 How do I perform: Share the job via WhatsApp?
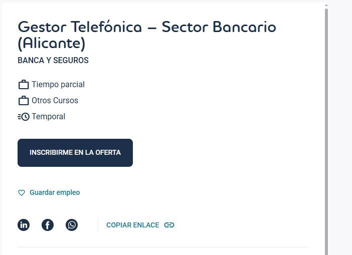[72, 225]
